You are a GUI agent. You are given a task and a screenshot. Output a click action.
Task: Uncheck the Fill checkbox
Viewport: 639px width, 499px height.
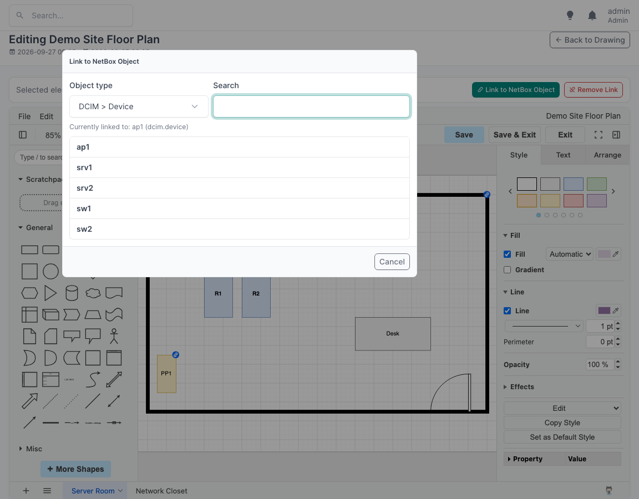(x=508, y=254)
